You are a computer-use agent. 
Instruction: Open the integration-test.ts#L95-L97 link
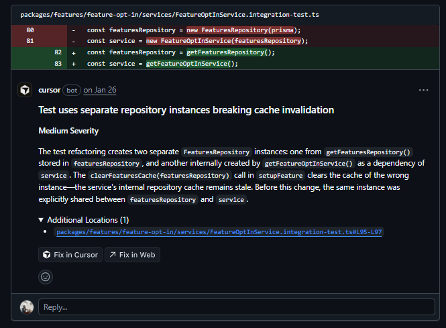[219, 232]
